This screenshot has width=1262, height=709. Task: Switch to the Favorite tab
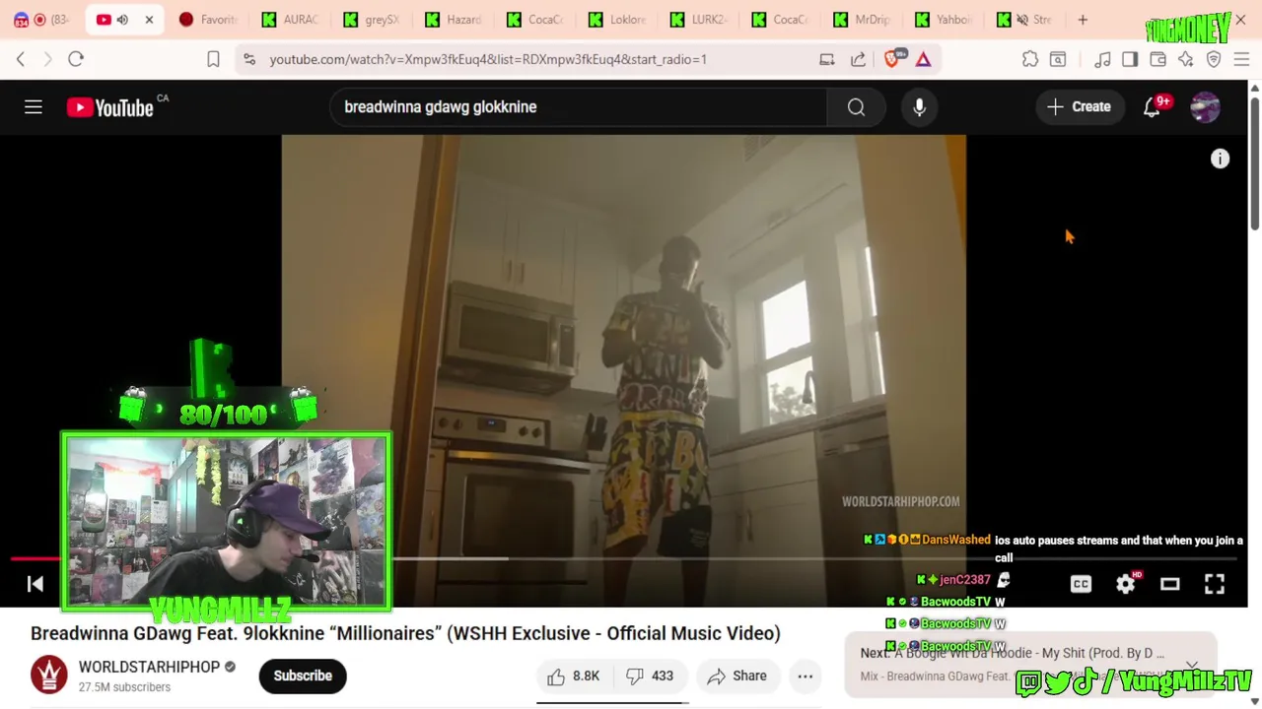[209, 20]
